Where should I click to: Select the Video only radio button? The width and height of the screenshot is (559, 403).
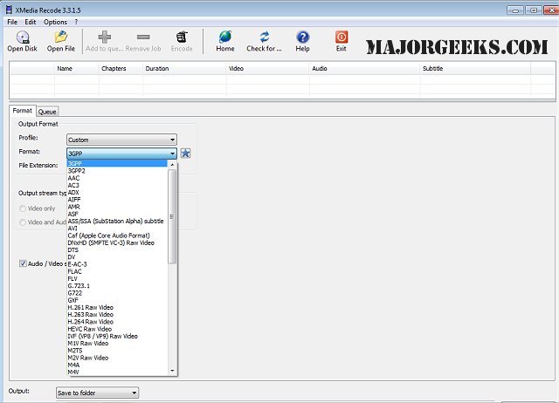(23, 208)
